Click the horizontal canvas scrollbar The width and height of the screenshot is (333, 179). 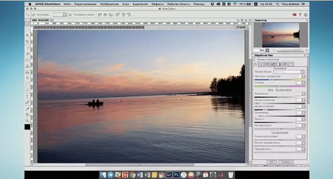coord(140,165)
